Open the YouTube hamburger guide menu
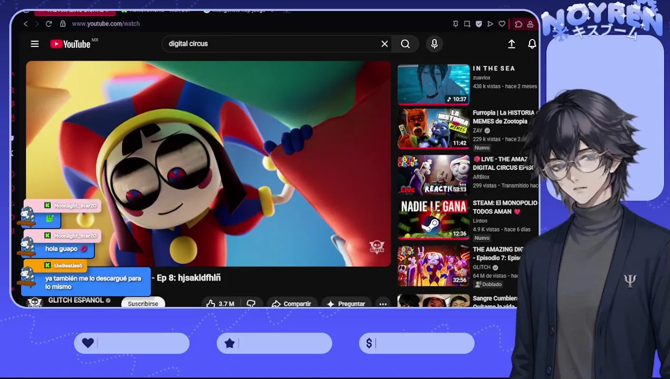The height and width of the screenshot is (379, 670). click(x=35, y=44)
